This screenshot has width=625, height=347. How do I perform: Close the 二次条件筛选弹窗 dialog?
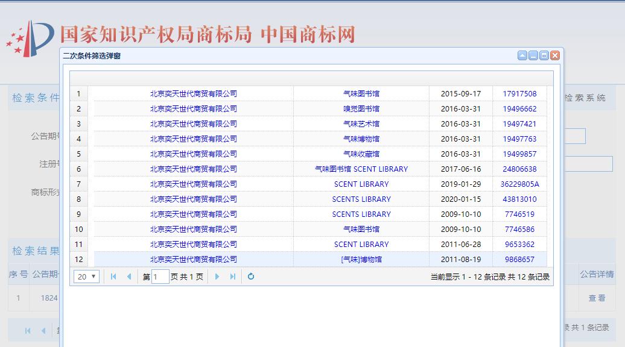pos(555,55)
